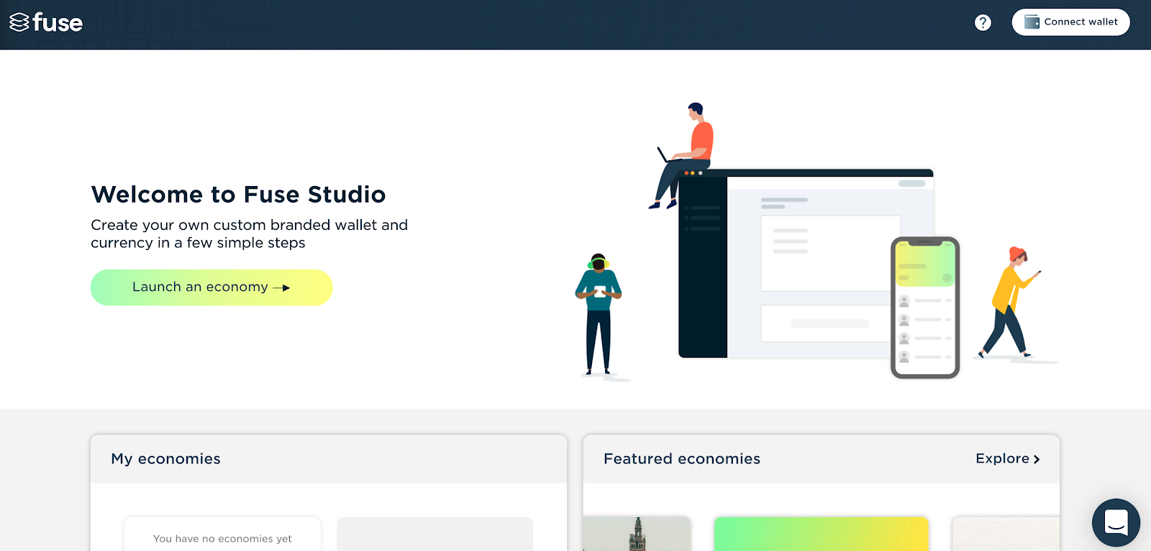Open the chat support widget

coord(1116,522)
